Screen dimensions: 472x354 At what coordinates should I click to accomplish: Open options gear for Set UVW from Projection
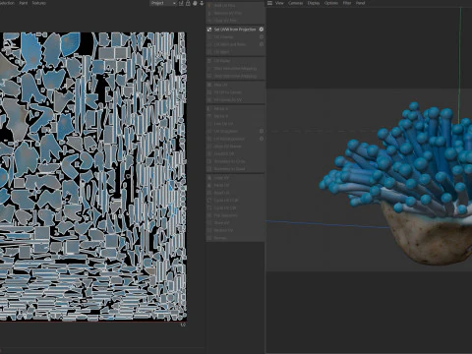pos(262,29)
